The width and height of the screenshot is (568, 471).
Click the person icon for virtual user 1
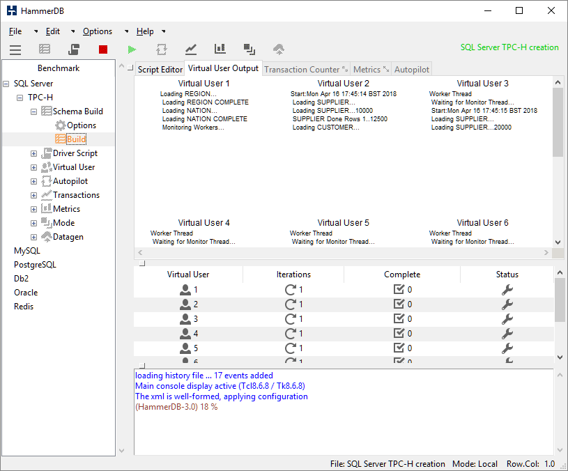pyautogui.click(x=185, y=290)
